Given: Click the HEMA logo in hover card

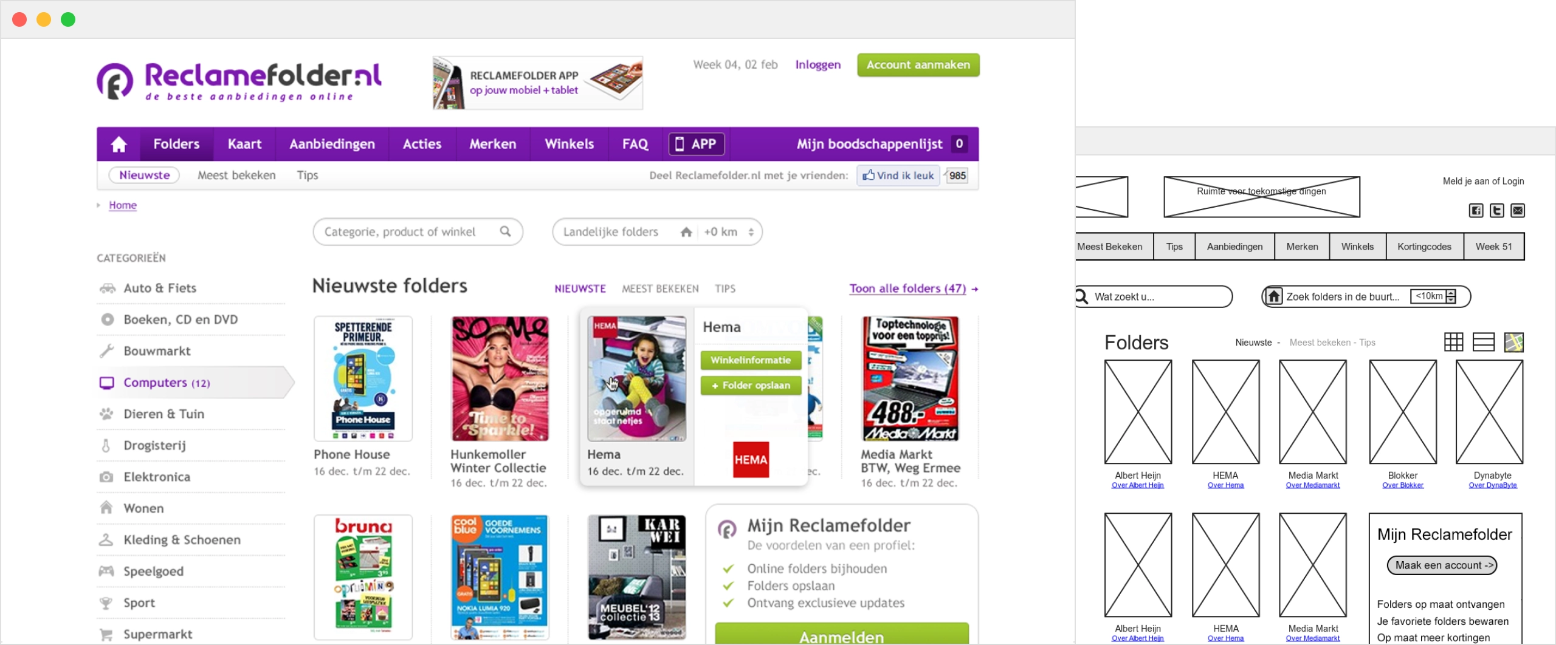Looking at the screenshot, I should tap(751, 460).
